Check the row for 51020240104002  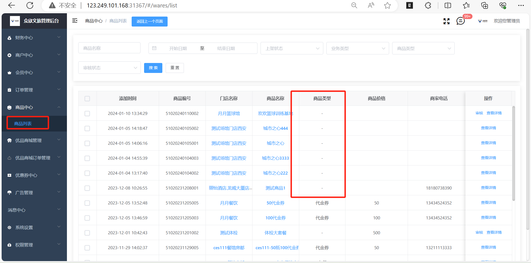tap(87, 173)
